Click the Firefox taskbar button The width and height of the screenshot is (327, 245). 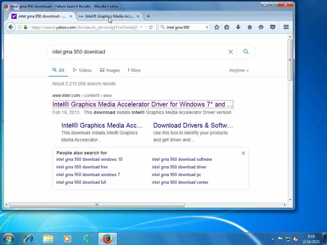(107, 239)
